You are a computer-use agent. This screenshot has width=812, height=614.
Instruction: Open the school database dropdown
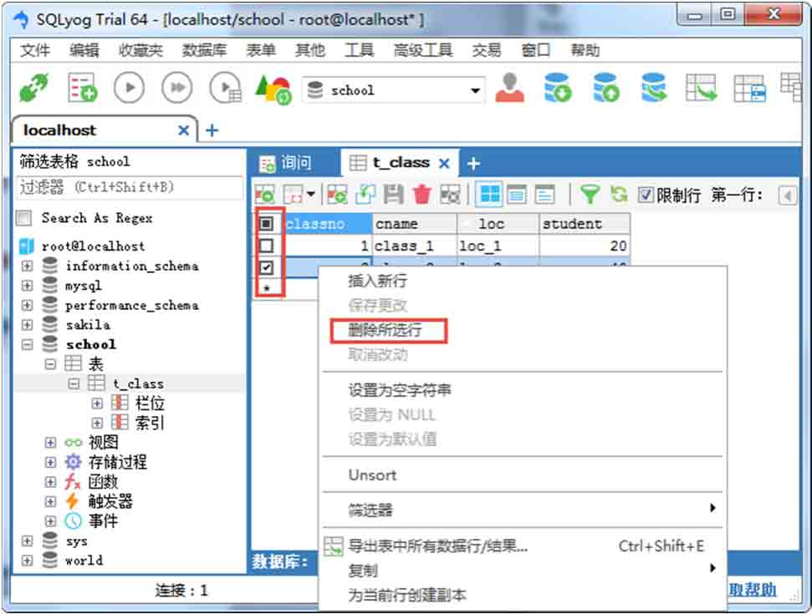coord(475,90)
